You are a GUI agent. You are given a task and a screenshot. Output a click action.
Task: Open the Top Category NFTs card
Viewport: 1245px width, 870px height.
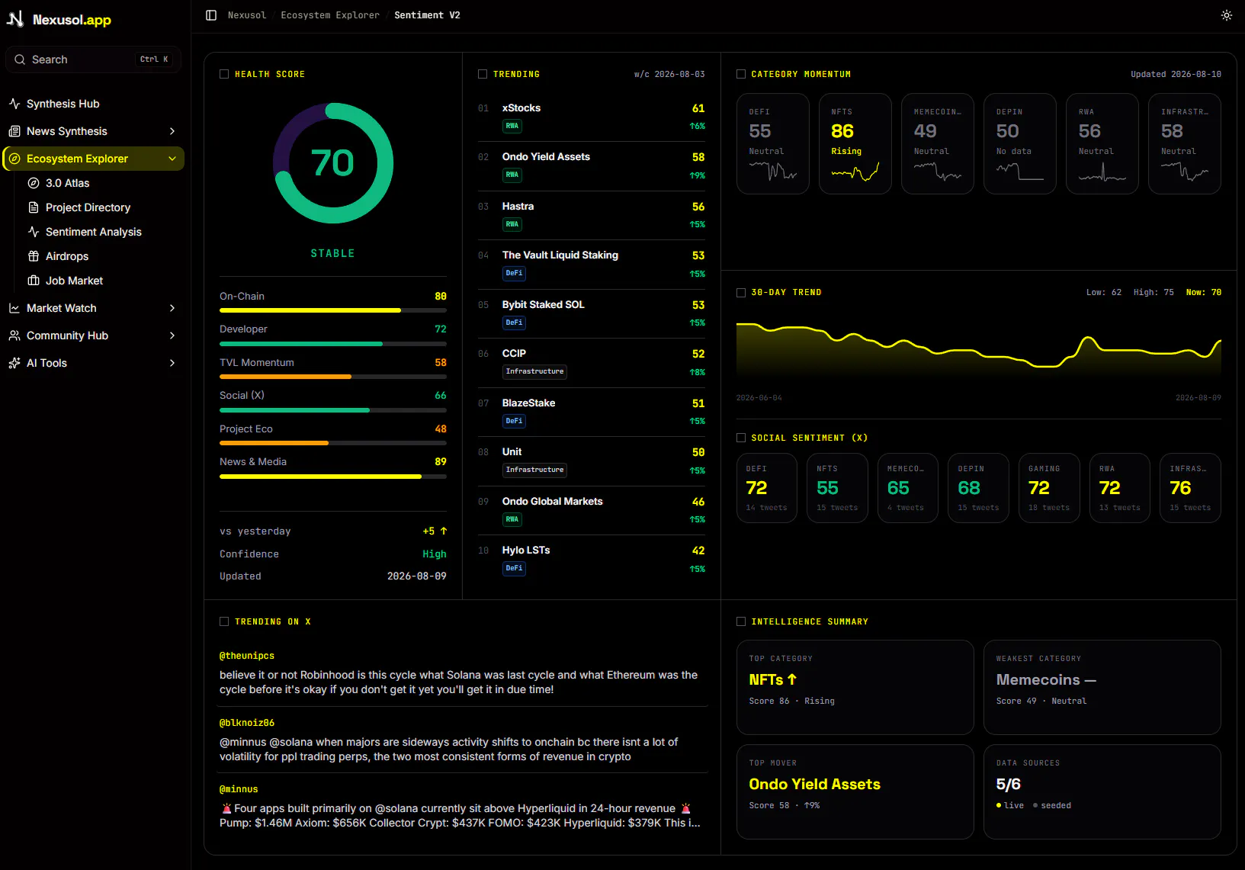(855, 687)
